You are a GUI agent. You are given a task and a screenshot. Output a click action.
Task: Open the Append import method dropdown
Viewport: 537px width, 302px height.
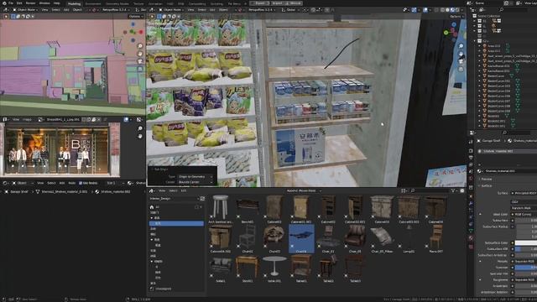click(x=304, y=190)
